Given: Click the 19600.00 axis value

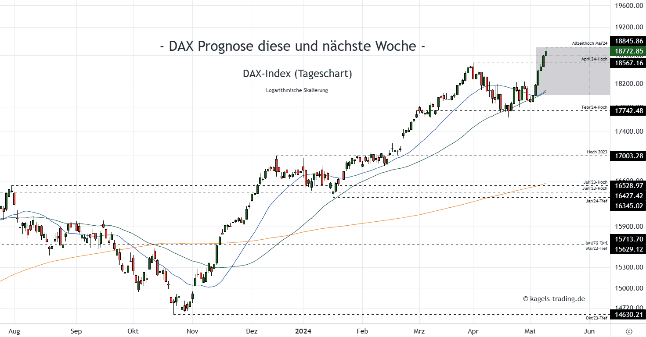Looking at the screenshot, I should [629, 6].
